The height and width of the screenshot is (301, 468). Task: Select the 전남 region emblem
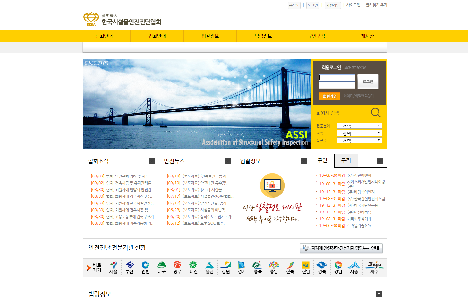(x=306, y=268)
